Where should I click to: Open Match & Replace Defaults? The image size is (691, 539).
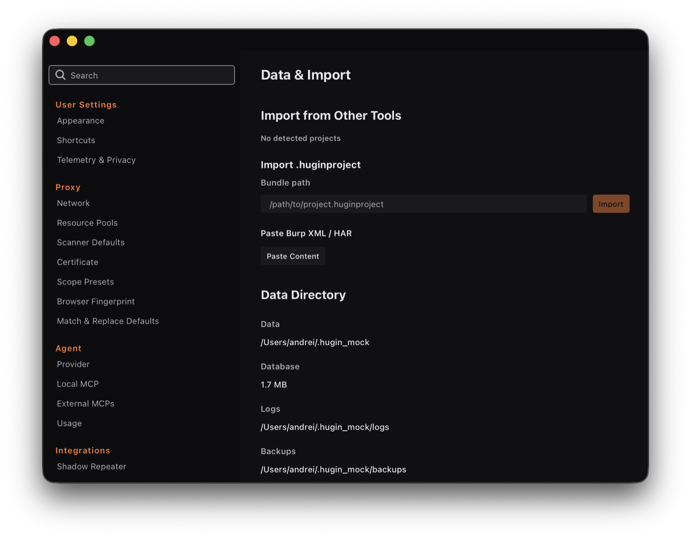tap(108, 321)
